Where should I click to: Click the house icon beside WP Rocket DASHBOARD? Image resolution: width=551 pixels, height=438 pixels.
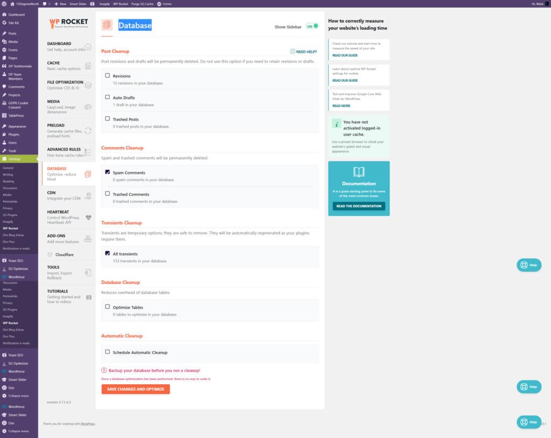(88, 47)
